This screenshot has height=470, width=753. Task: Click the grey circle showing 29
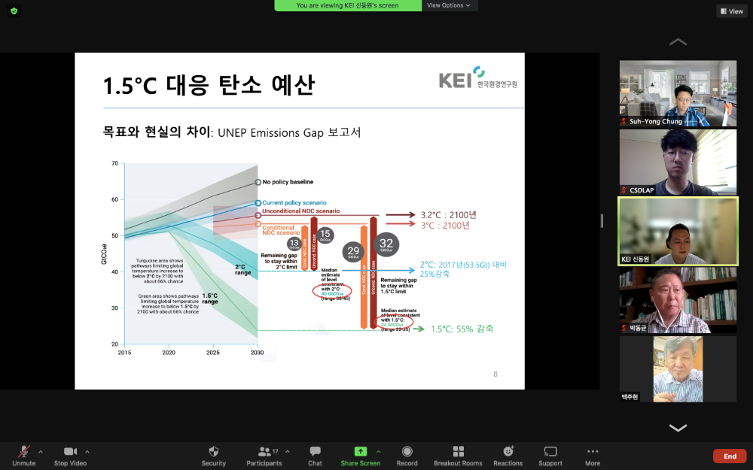point(353,251)
